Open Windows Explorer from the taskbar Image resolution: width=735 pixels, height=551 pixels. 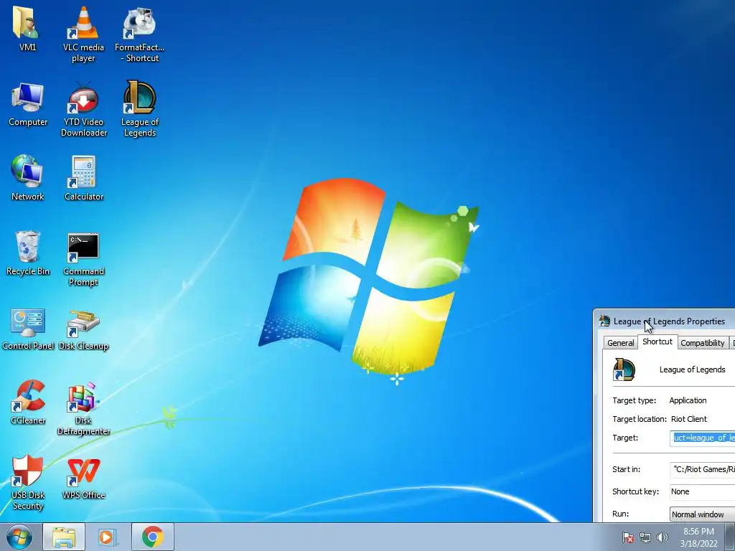coord(64,537)
